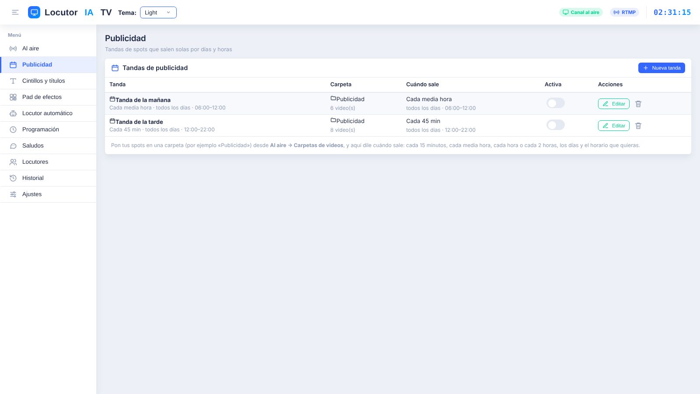This screenshot has width=700, height=394.
Task: Click the calendar icon beside Tandas de publicidad
Action: [115, 68]
